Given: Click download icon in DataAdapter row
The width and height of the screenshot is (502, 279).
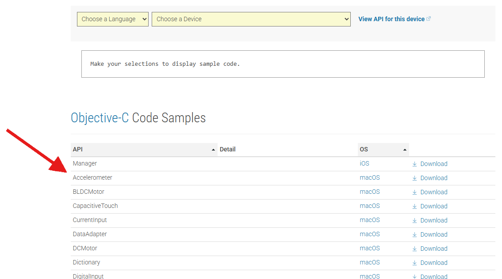Looking at the screenshot, I should point(414,234).
